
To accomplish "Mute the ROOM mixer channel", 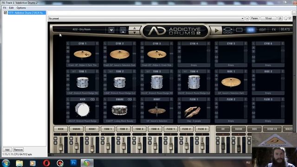I will 233,139.
